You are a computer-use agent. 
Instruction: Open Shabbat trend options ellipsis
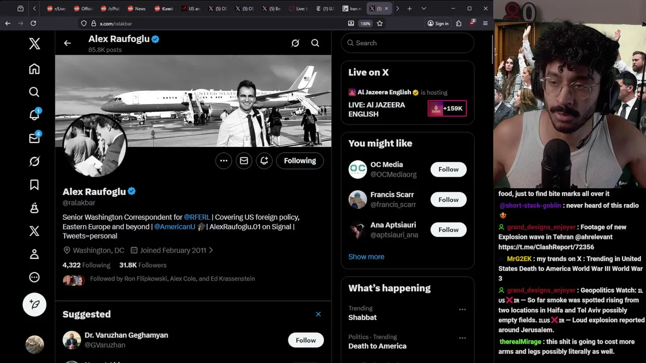462,310
